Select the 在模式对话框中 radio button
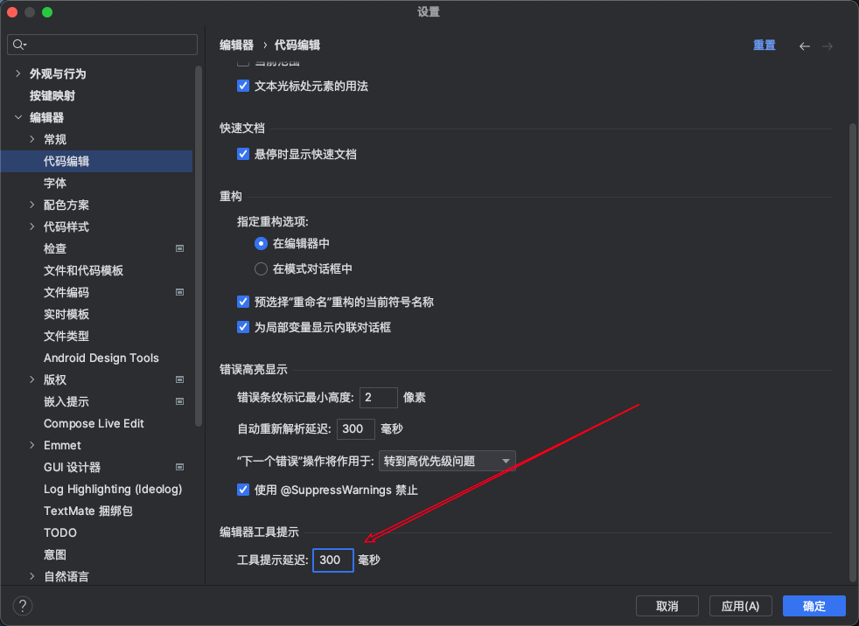Image resolution: width=859 pixels, height=626 pixels. coord(261,269)
